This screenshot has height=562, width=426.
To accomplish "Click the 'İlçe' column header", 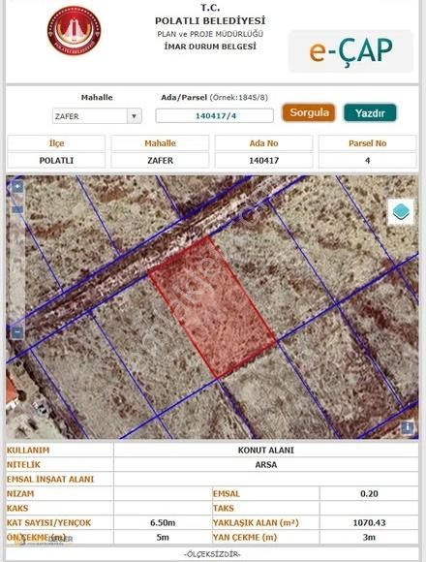I will (56, 143).
